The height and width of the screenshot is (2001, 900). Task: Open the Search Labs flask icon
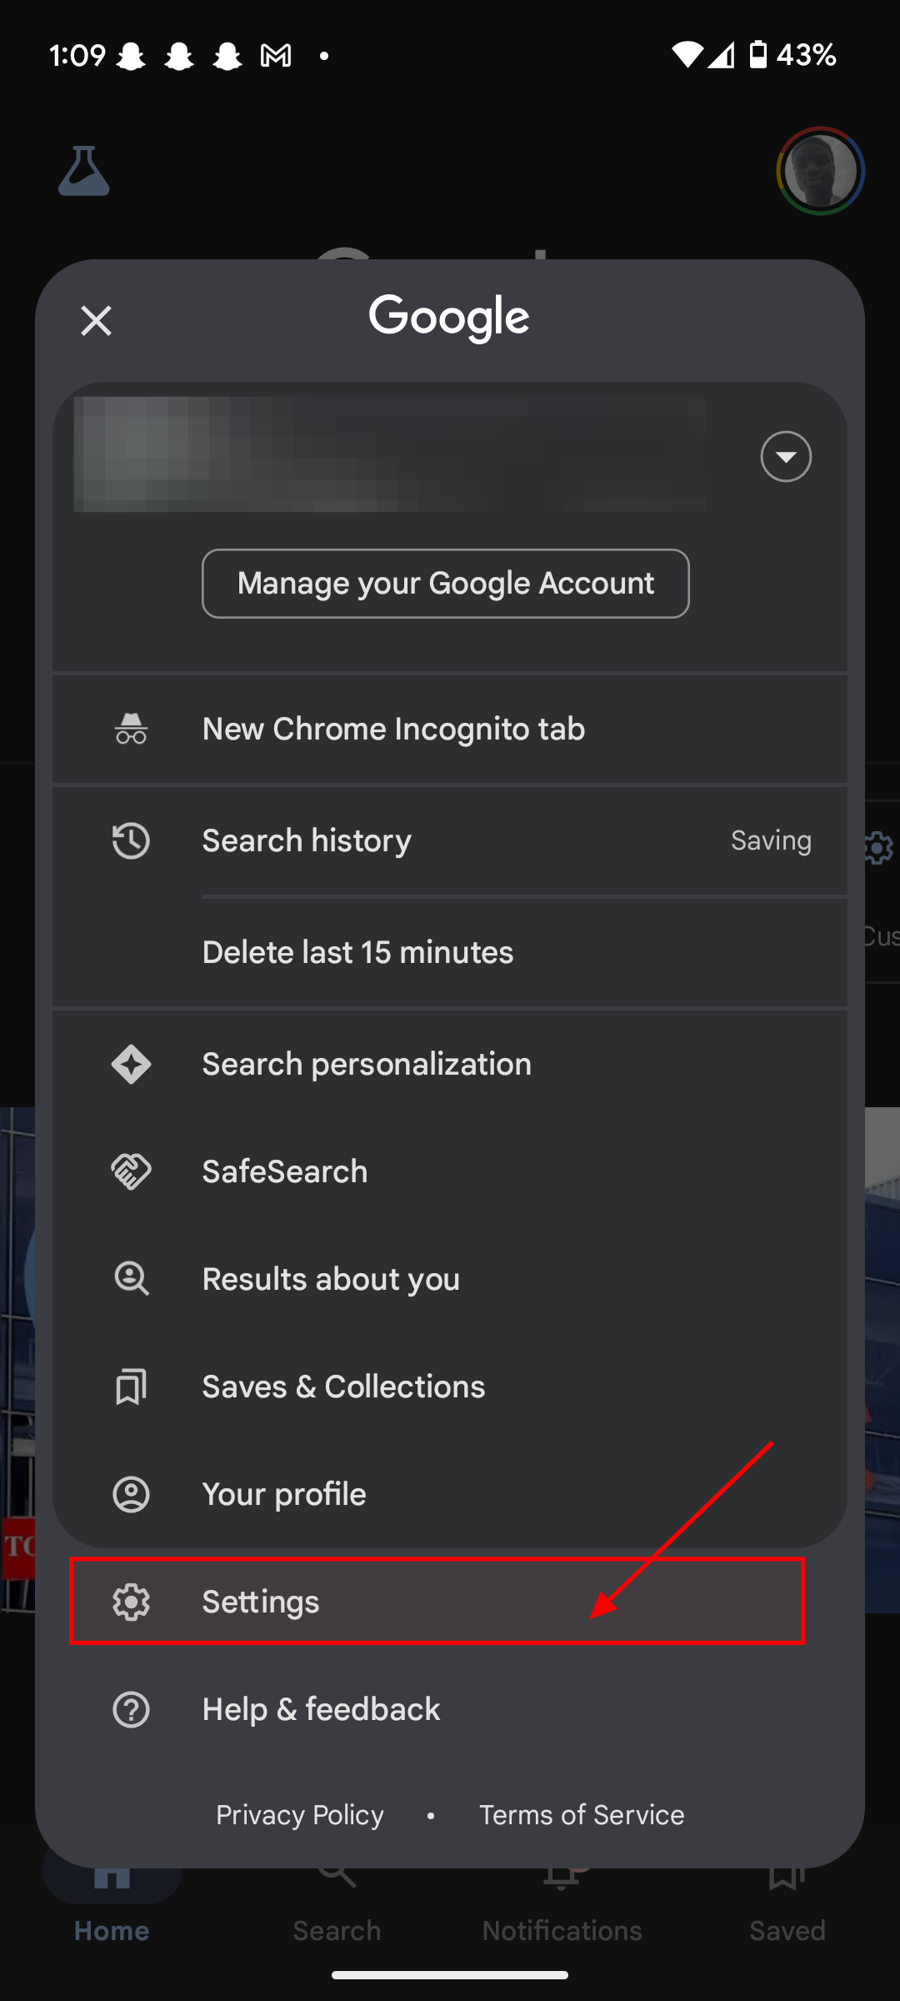click(x=83, y=171)
